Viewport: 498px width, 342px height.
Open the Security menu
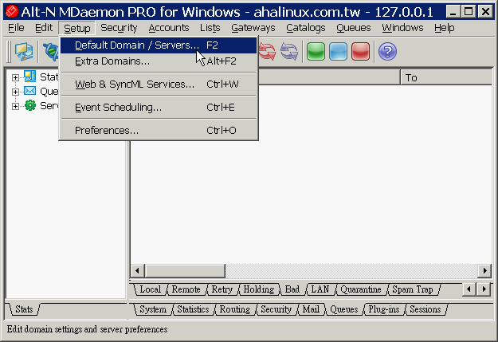click(119, 28)
